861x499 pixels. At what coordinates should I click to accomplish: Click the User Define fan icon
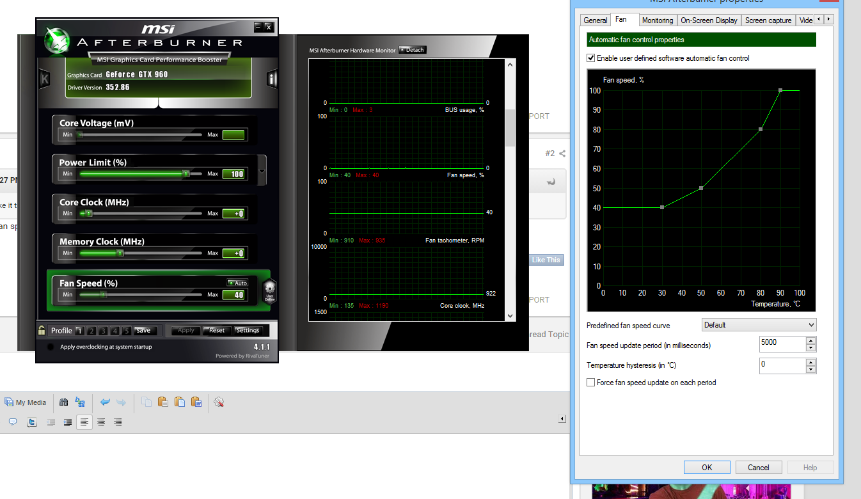(269, 291)
